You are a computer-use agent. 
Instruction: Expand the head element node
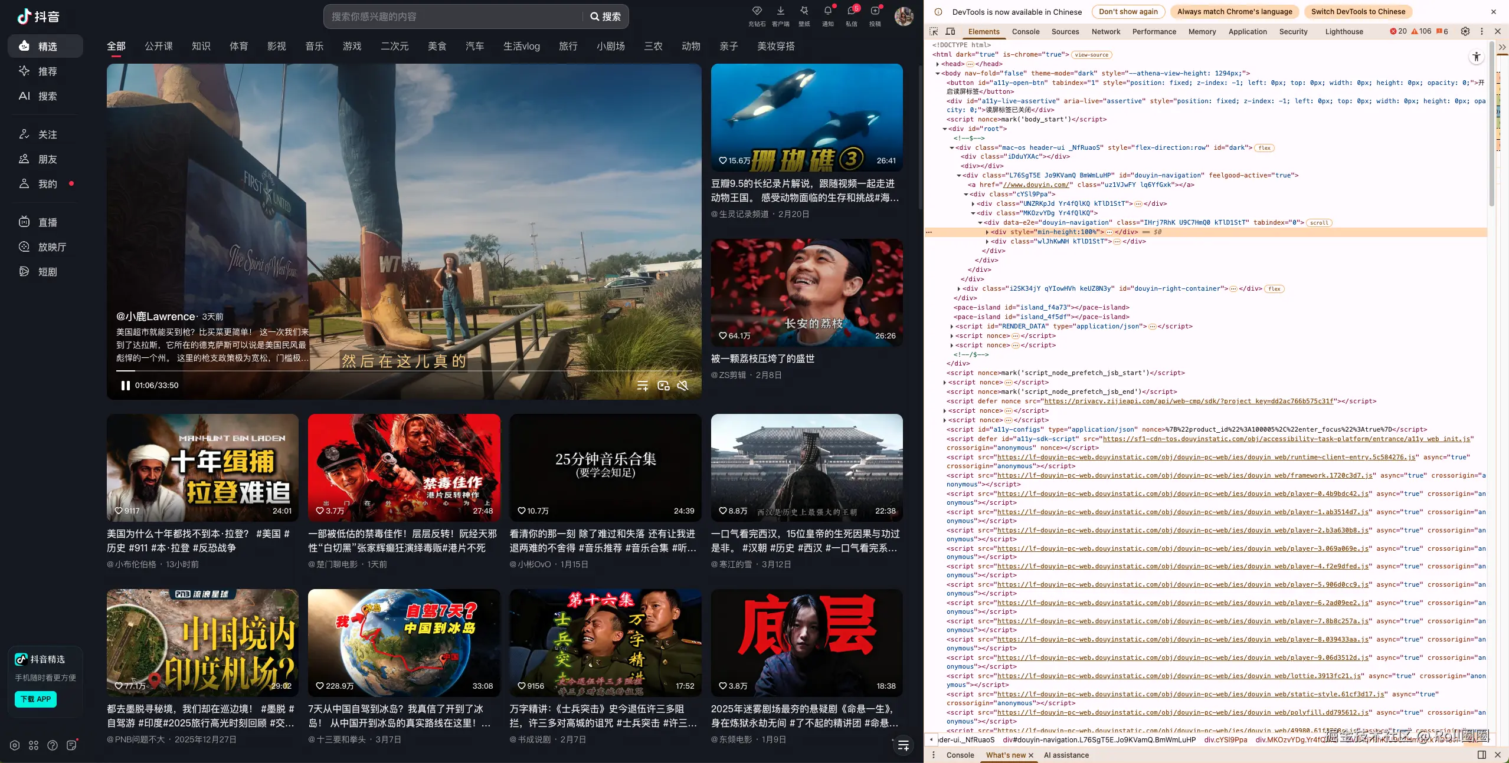[937, 64]
